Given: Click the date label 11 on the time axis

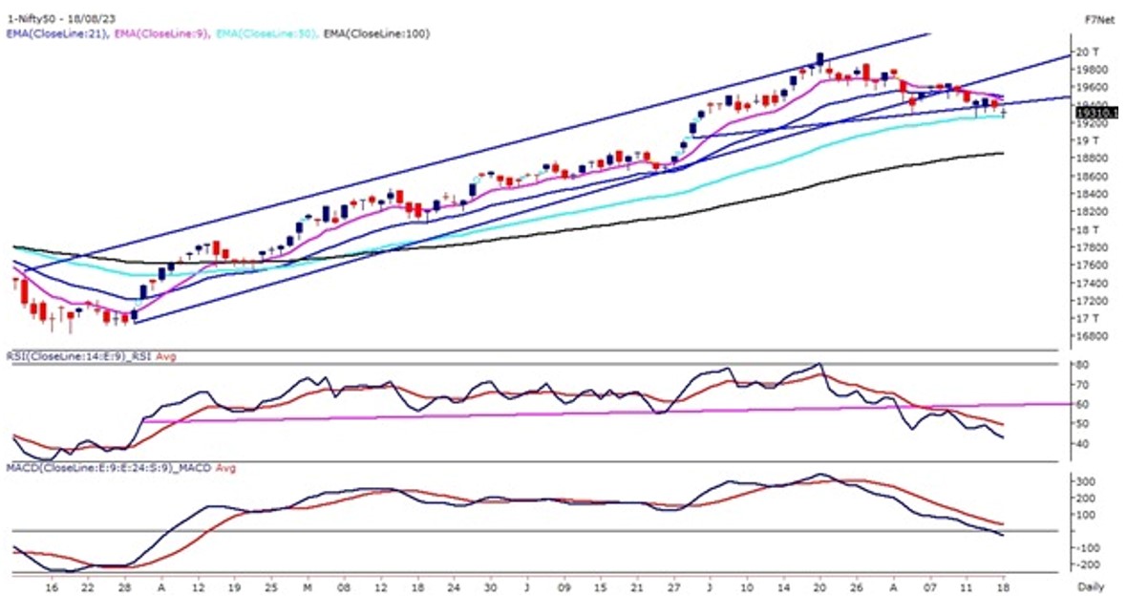Looking at the screenshot, I should (967, 587).
